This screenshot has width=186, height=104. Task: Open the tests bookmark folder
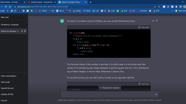124,11
